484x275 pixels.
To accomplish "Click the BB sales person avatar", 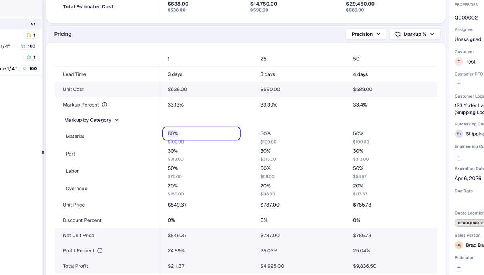I will (459, 245).
